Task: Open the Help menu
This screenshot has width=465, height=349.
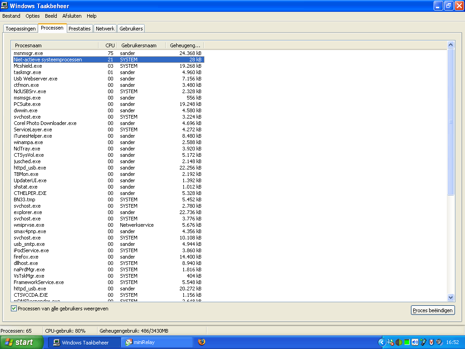Action: tap(91, 16)
